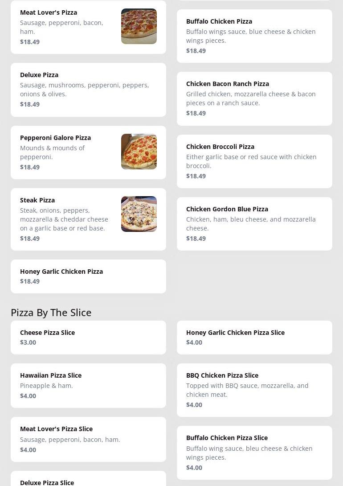The image size is (343, 486).
Task: Click the Meat Lover's Pizza title text
Action: [49, 12]
